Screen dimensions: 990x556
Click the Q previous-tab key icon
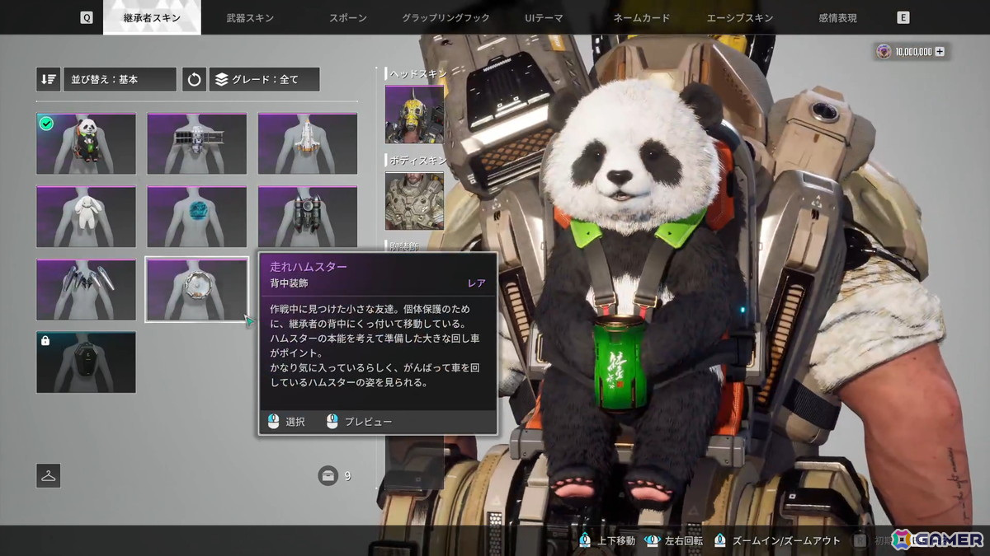[x=87, y=17]
